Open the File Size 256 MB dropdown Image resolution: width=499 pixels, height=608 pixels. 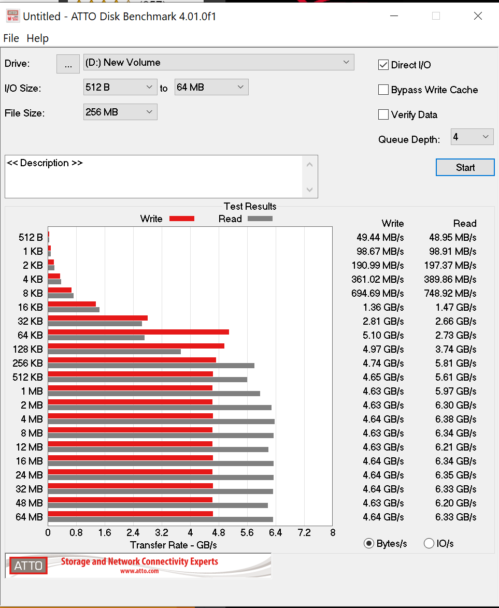pos(120,112)
